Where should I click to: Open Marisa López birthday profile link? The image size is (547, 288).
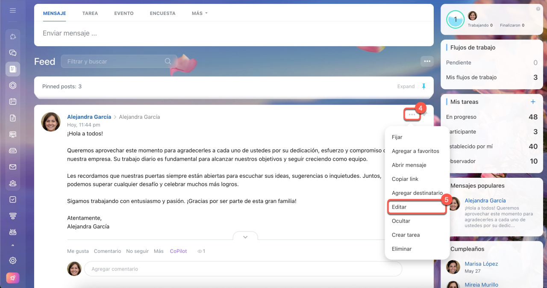pos(481,264)
